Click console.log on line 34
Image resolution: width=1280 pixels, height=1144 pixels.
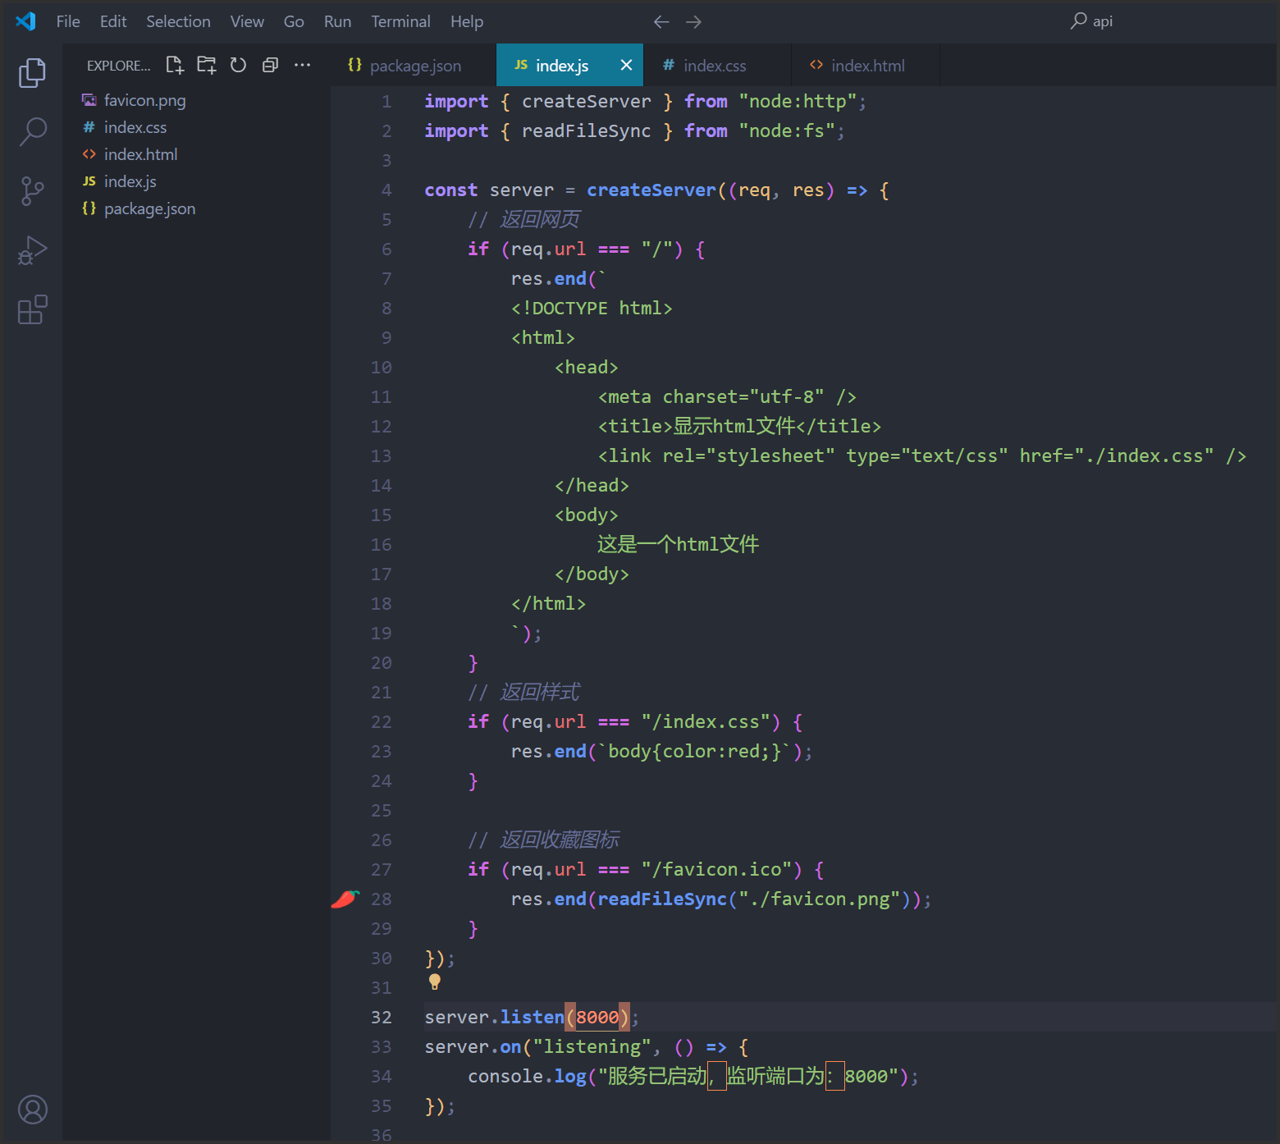tap(527, 1076)
